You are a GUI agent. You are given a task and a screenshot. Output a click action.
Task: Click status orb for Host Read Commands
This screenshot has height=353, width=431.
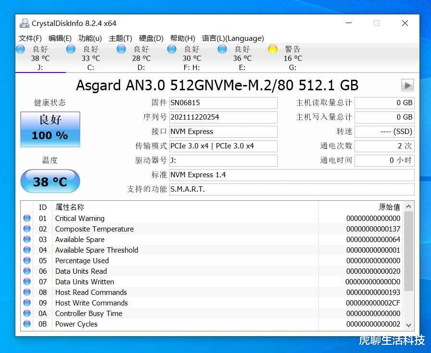tap(27, 292)
